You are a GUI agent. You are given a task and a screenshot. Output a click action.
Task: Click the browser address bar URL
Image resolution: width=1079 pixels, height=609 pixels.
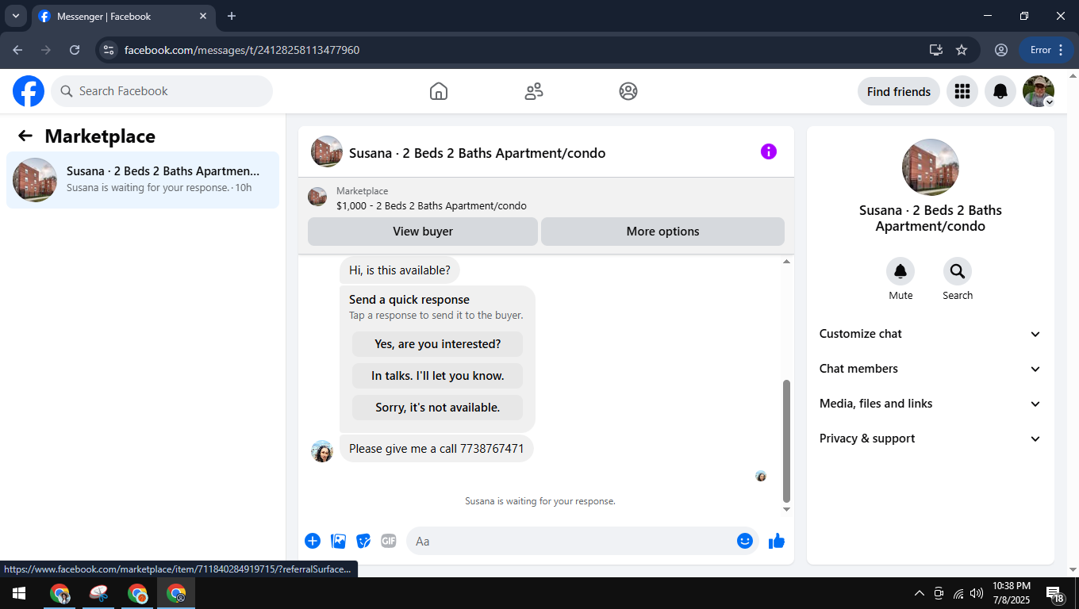(x=242, y=50)
